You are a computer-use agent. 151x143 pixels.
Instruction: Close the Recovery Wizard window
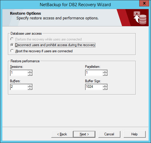[144, 3]
